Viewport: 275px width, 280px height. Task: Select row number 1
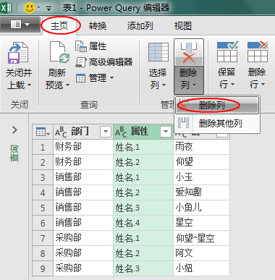pos(43,147)
